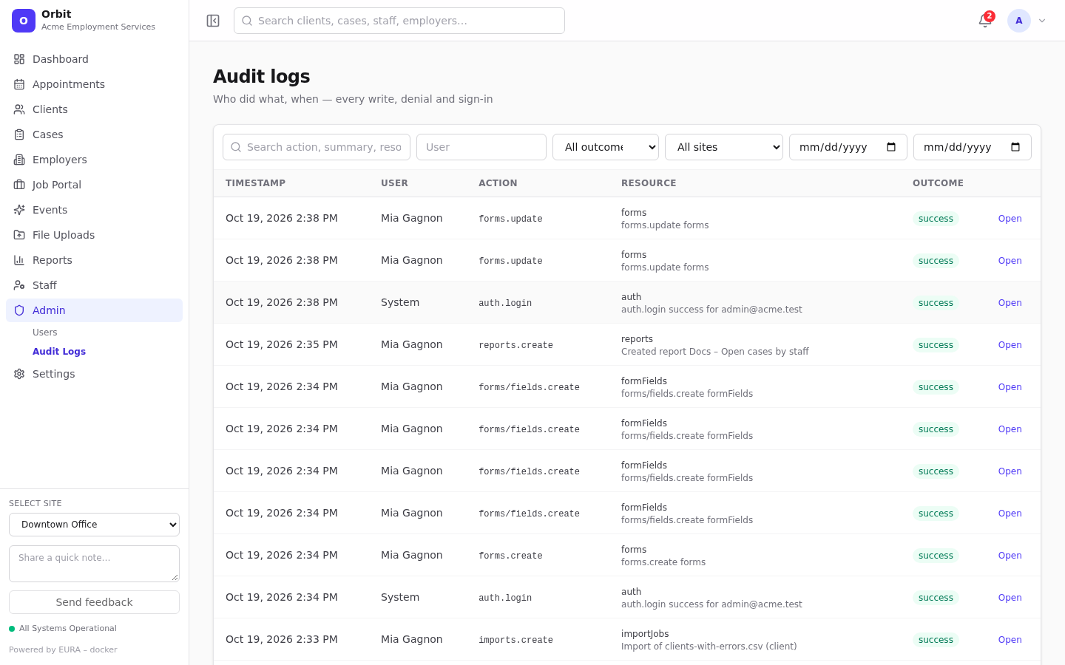Click 'All Systems Operational' status text
Screen dimensions: 1065x665
tap(68, 629)
